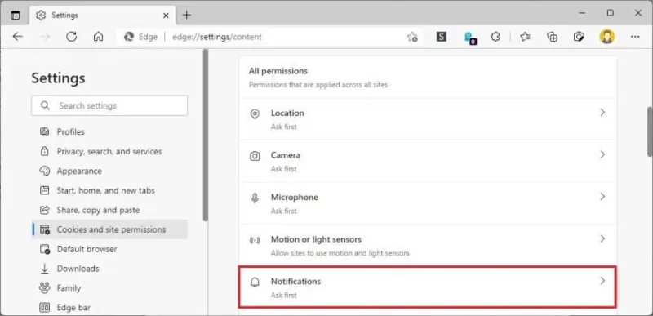The image size is (653, 316).
Task: Expand the Notifications permission chevron
Action: point(602,281)
